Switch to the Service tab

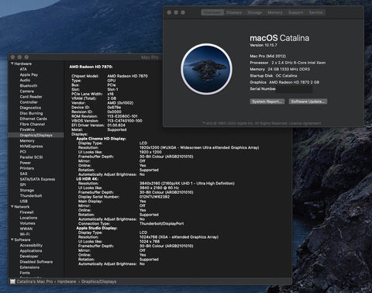315,12
